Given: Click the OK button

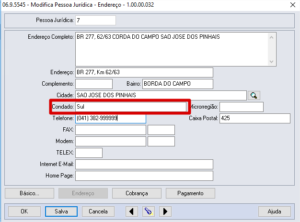Looking at the screenshot, I should pyautogui.click(x=24, y=211).
